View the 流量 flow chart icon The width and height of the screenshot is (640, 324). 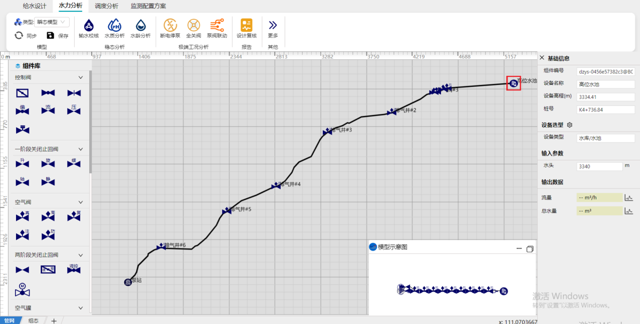(x=629, y=198)
